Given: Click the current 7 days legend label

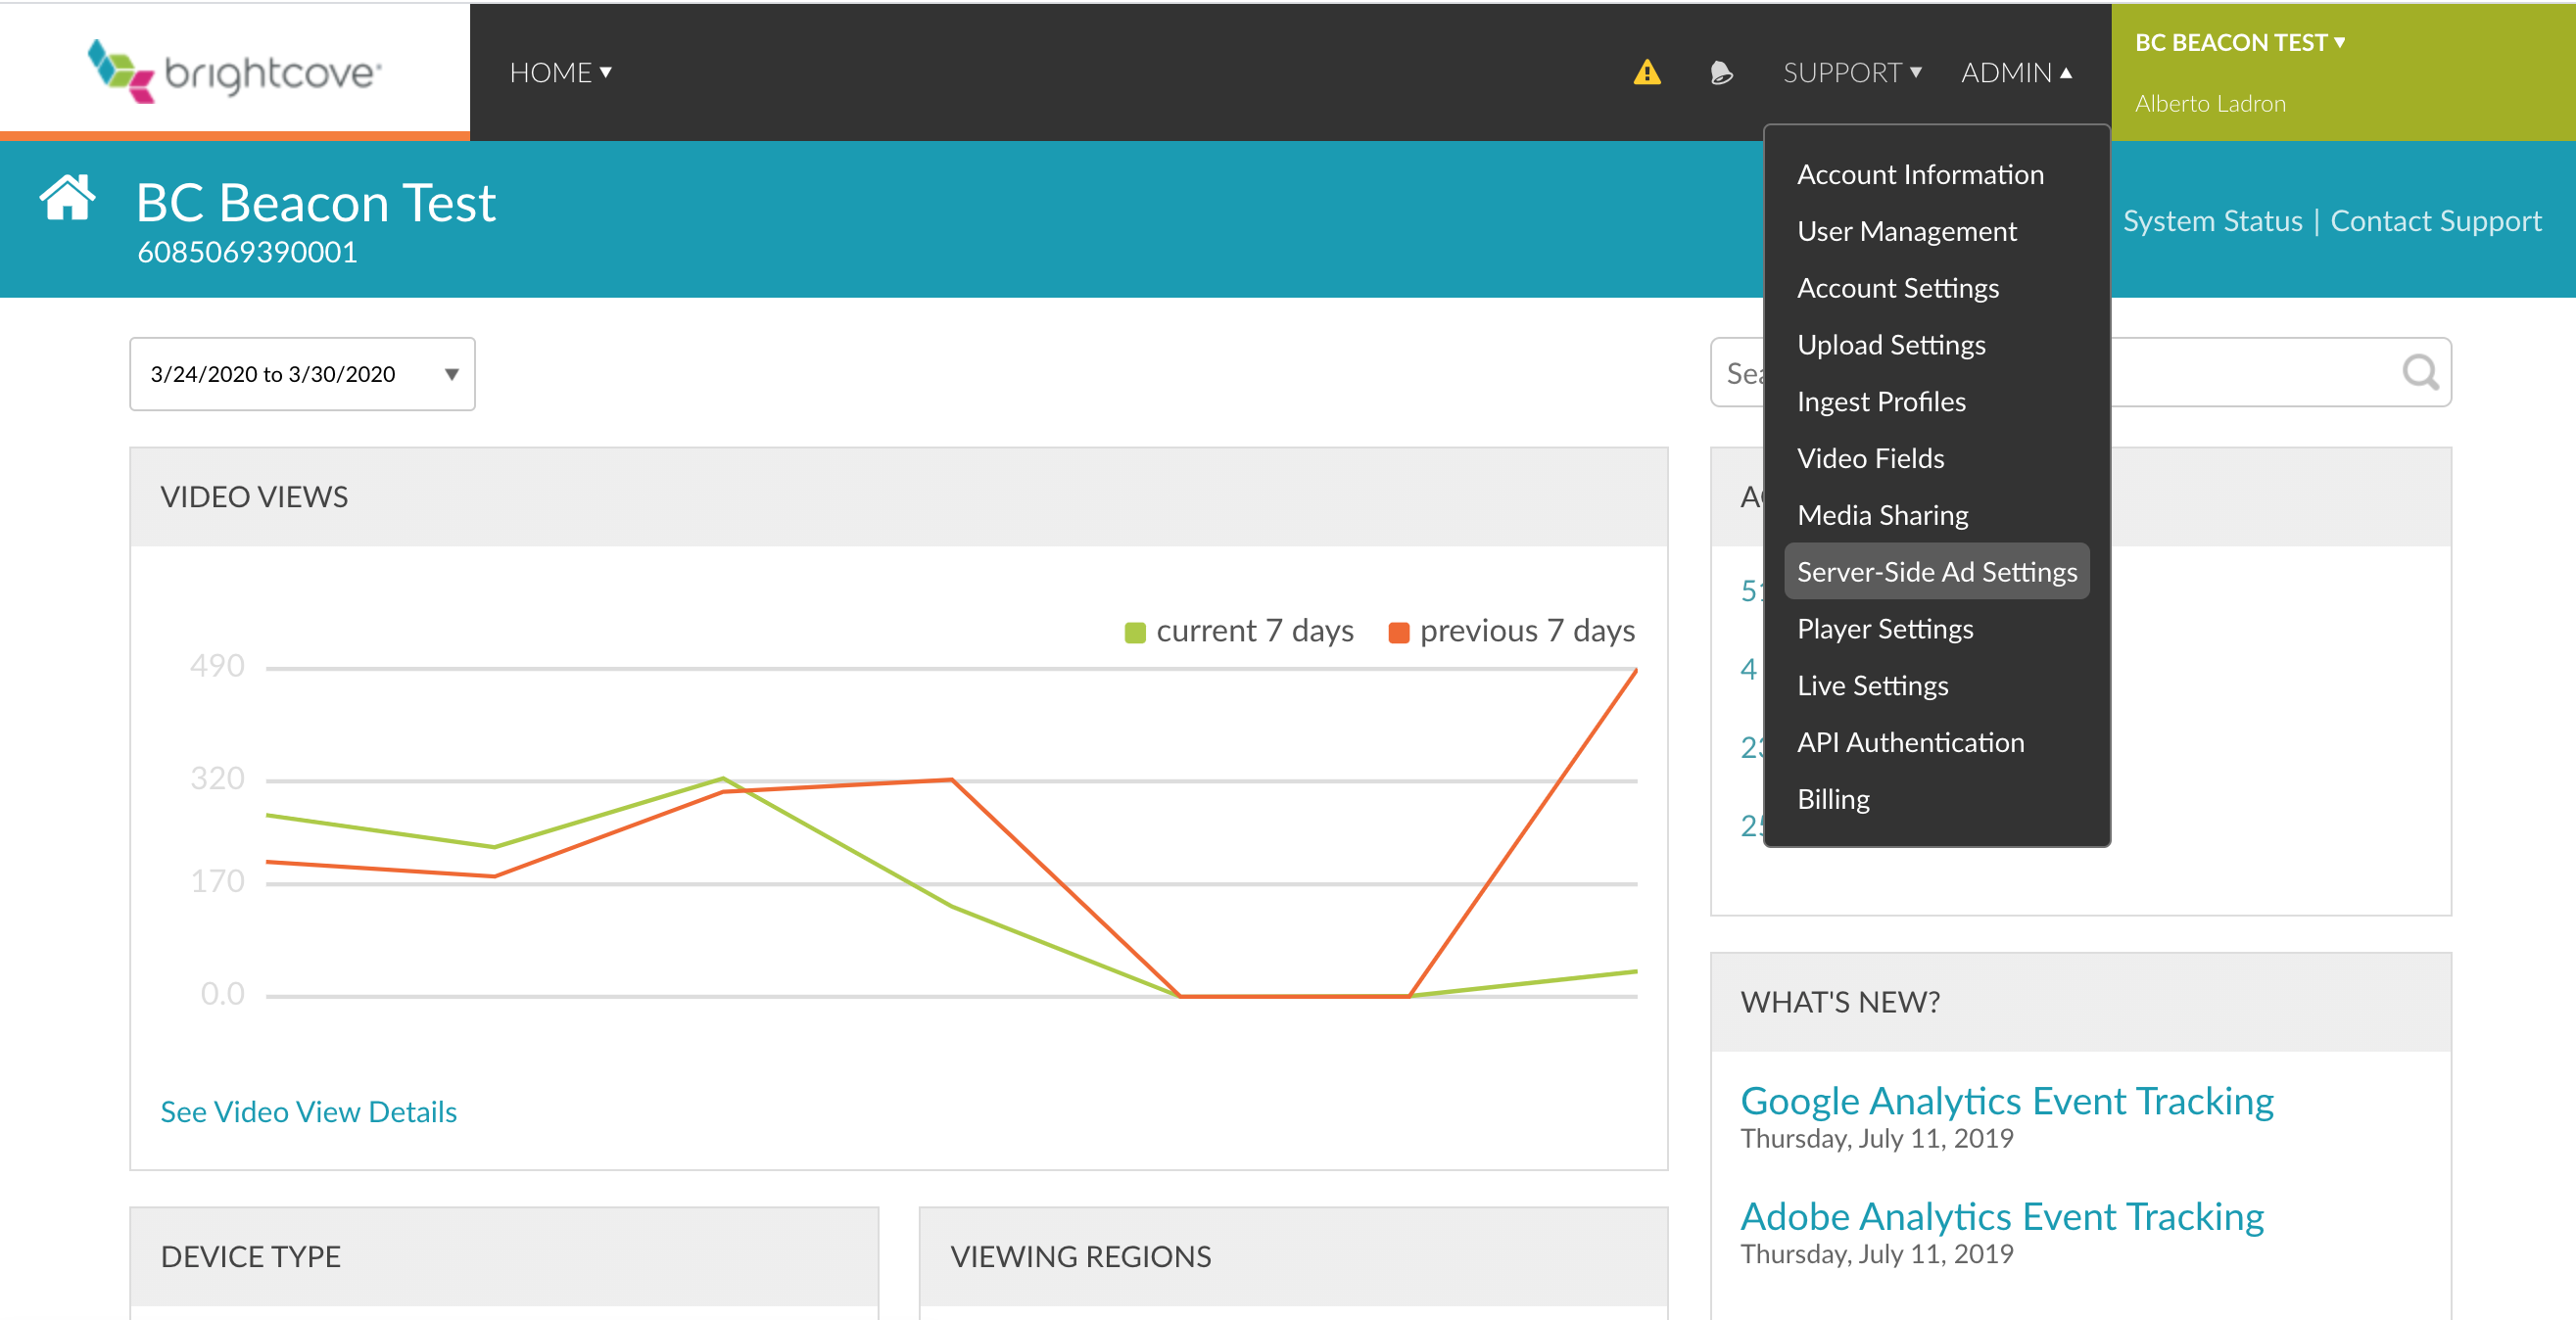Looking at the screenshot, I should [1254, 632].
